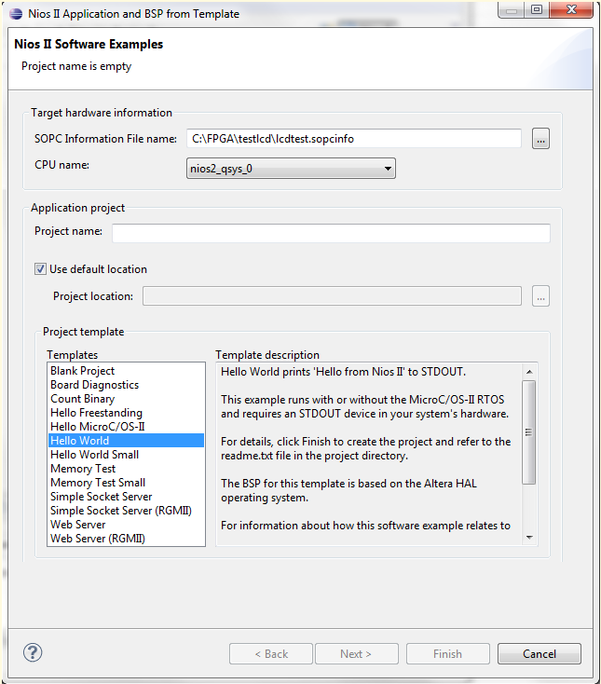Select Hello Freestanding template

(126, 413)
